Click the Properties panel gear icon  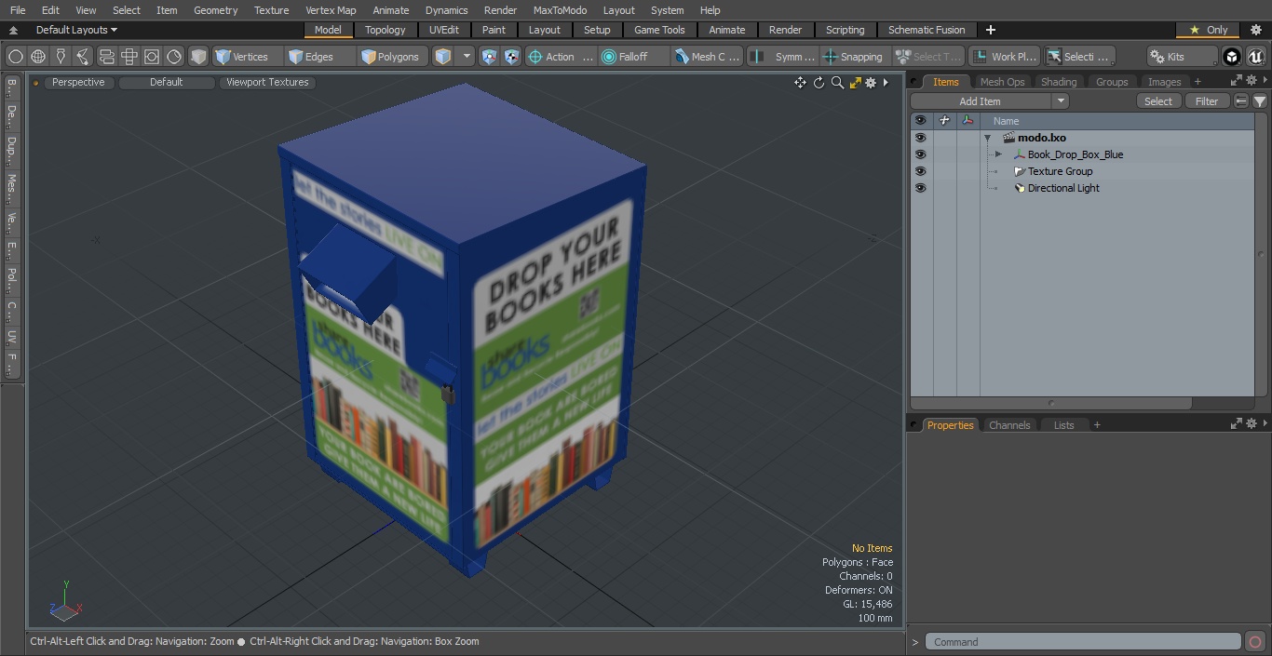pos(1252,424)
